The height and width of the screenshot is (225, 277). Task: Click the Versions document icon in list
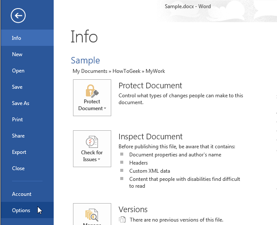click(x=122, y=220)
